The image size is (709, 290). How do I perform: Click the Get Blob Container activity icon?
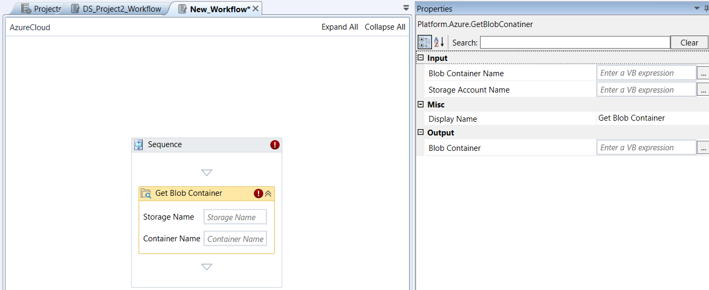pos(146,193)
